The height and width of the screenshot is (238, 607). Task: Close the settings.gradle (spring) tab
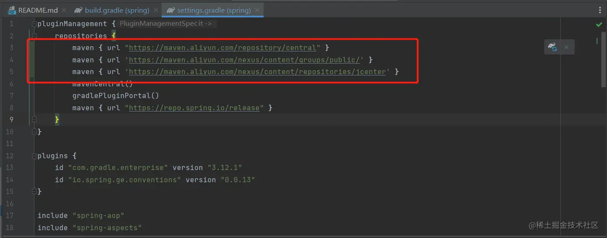pos(257,10)
